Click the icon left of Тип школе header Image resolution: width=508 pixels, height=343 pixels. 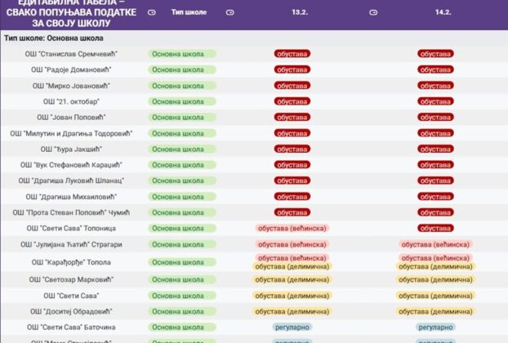(152, 13)
